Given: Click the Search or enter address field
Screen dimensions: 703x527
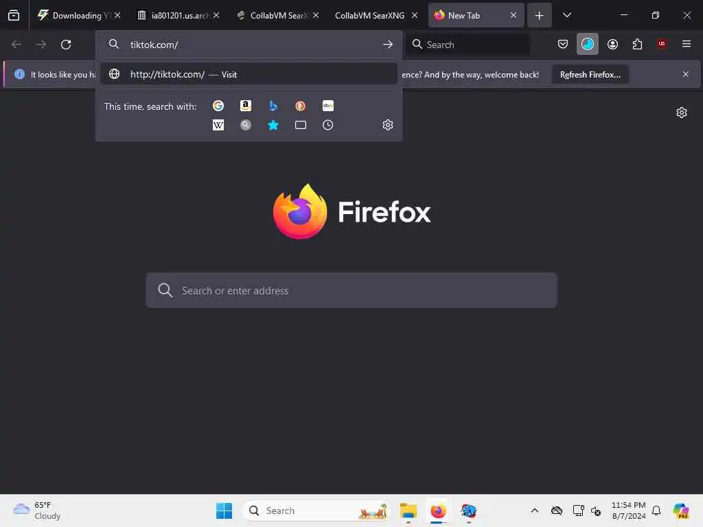Looking at the screenshot, I should 351,290.
